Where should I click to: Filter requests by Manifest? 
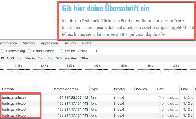(x=71, y=58)
